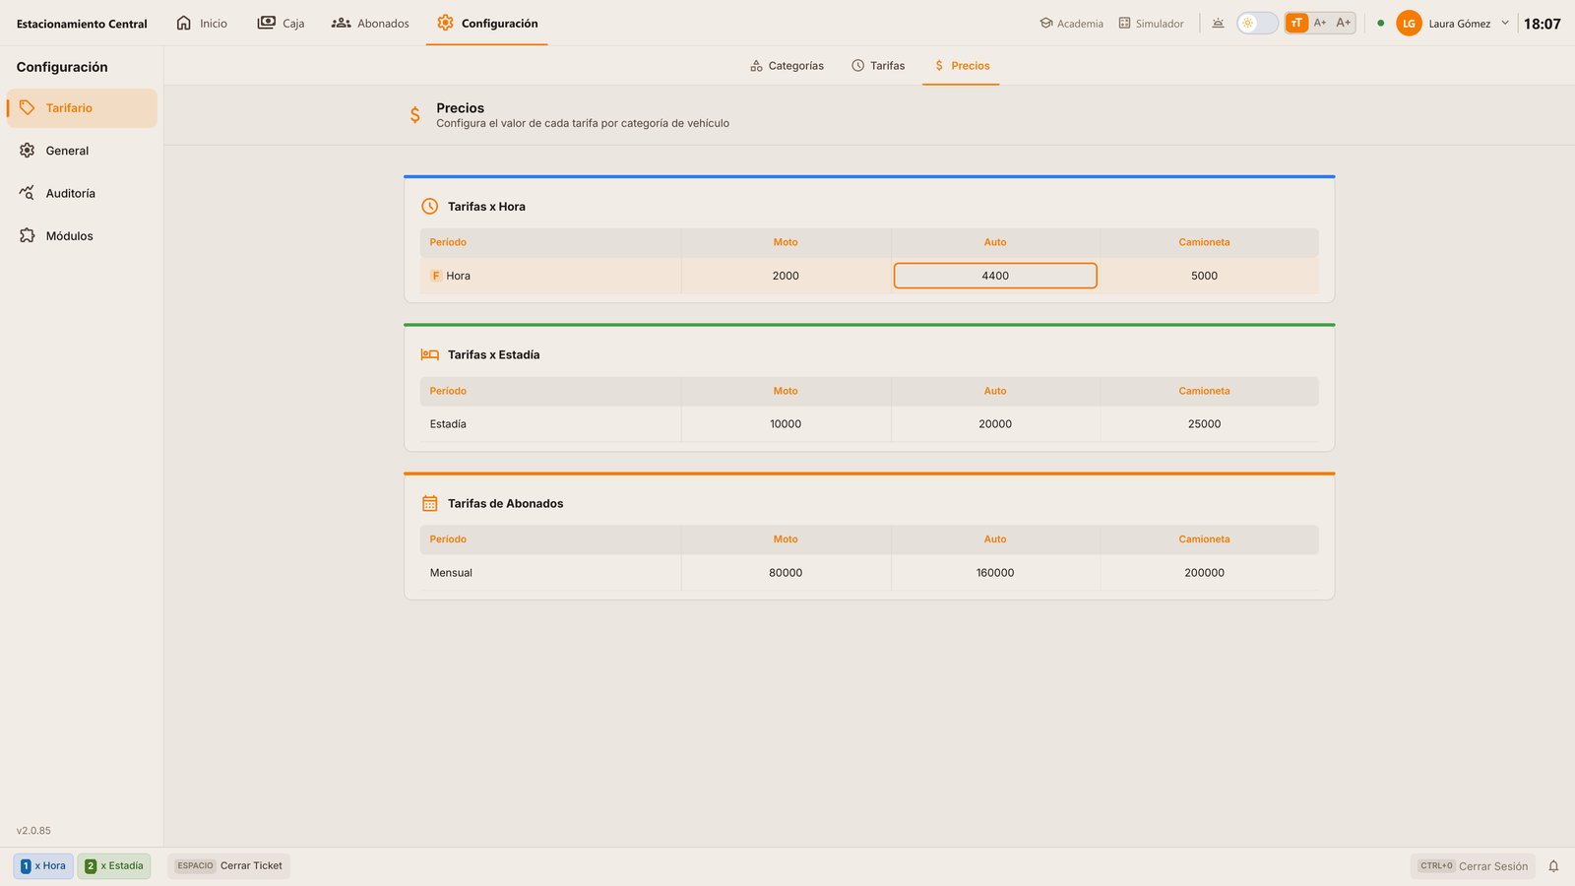This screenshot has height=886, width=1575.
Task: Select largest text size A+
Action: tap(1344, 23)
